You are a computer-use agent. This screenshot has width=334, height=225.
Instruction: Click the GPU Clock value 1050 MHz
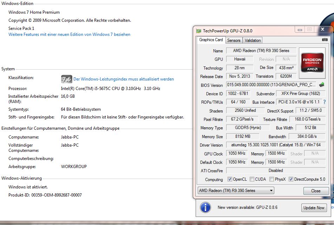click(x=237, y=153)
